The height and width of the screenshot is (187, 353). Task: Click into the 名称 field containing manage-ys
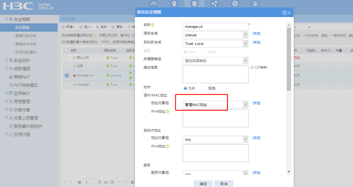216,27
